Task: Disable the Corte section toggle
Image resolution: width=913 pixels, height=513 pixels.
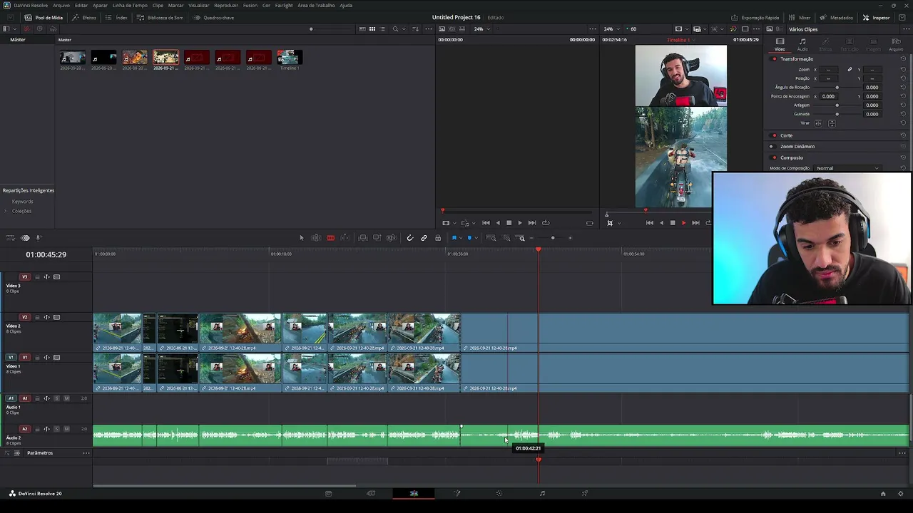Action: coord(774,135)
